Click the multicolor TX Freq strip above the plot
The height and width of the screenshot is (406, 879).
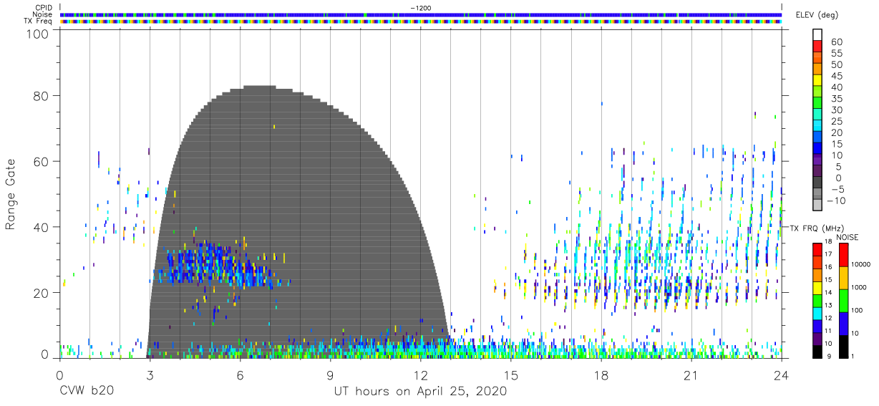coord(421,21)
